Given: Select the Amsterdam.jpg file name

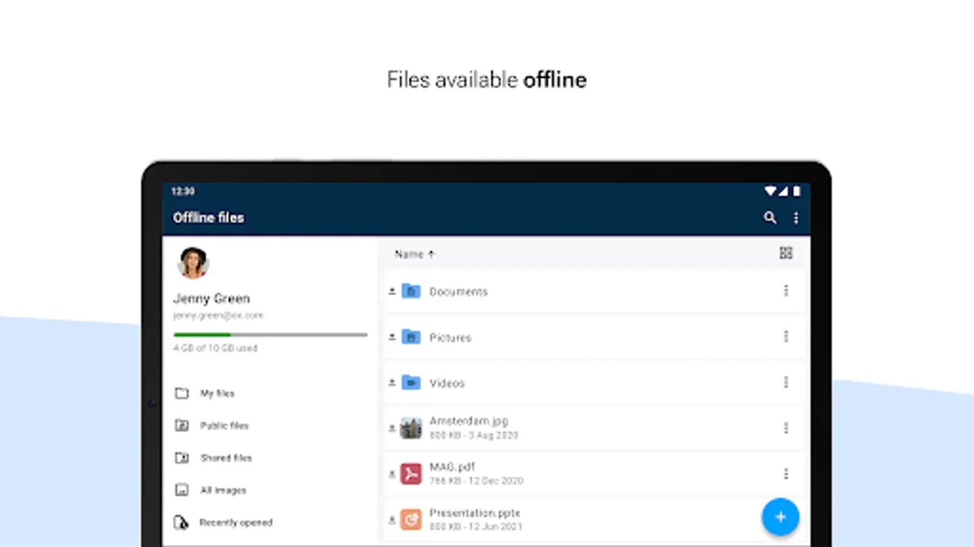Looking at the screenshot, I should [469, 421].
